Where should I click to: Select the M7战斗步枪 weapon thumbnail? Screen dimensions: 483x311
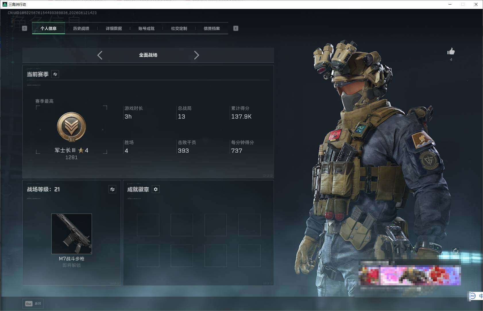point(72,234)
